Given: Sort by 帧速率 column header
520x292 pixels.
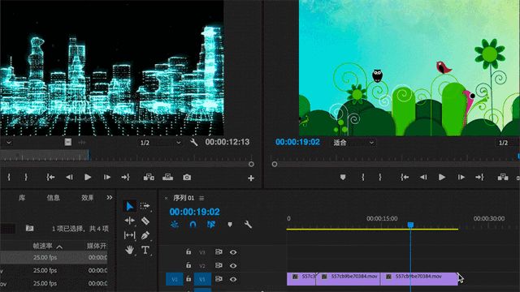Looking at the screenshot, I should point(42,246).
